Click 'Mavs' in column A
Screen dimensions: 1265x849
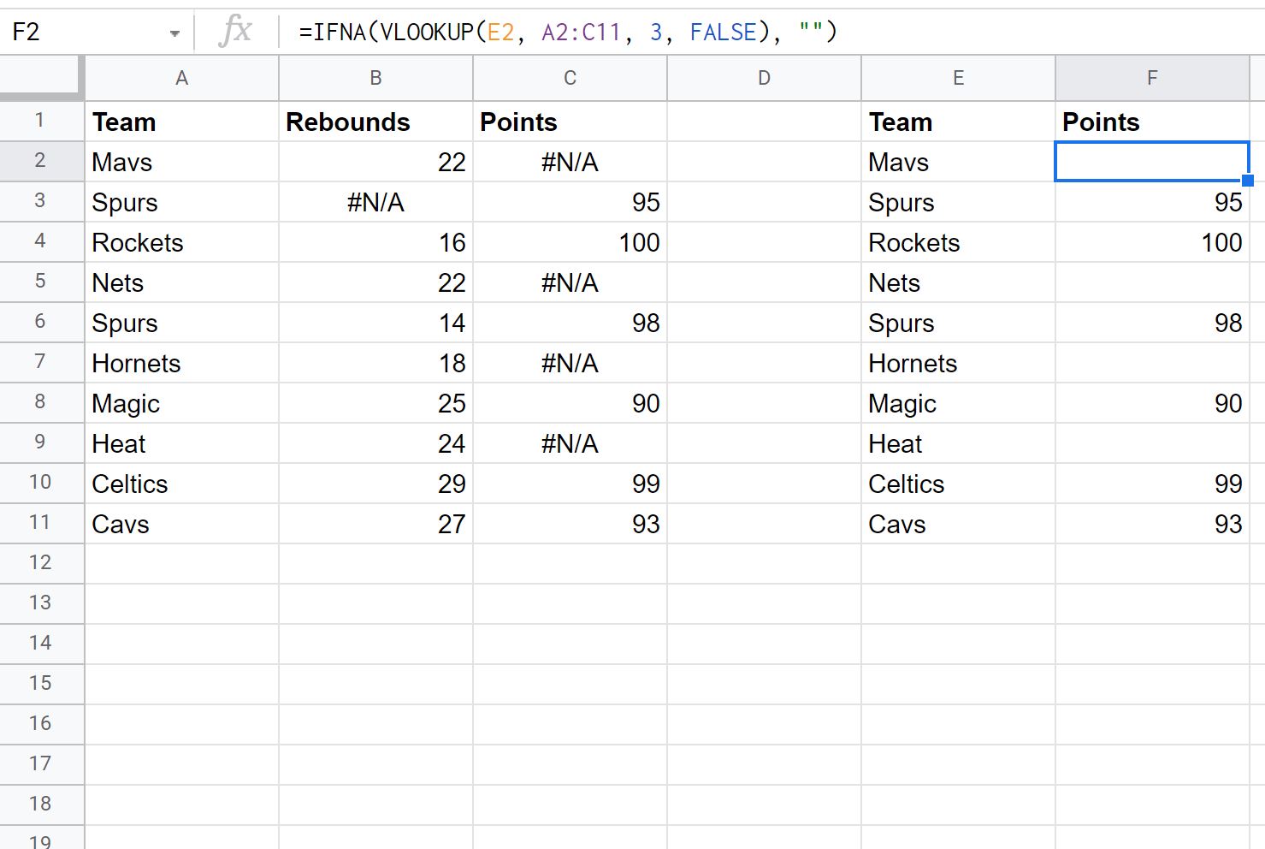click(x=122, y=163)
